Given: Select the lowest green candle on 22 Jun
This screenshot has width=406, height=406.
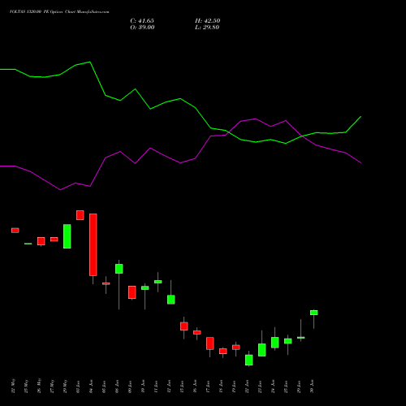Looking at the screenshot, I should [249, 360].
